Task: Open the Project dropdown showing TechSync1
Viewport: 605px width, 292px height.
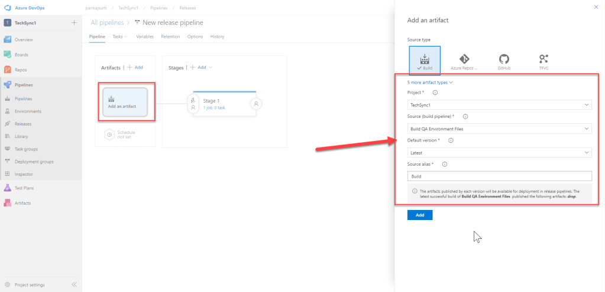Action: click(x=499, y=105)
